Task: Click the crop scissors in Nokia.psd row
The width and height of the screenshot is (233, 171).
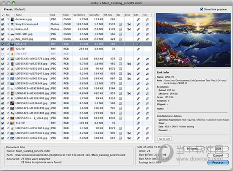Action: 129,29
